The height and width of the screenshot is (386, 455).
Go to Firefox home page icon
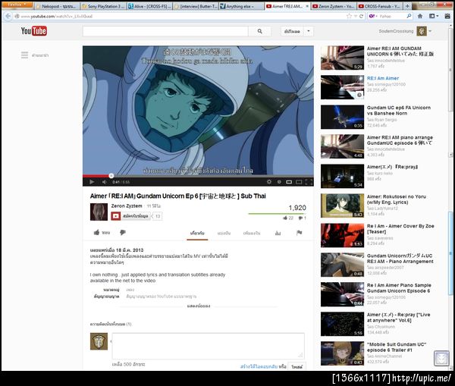pyautogui.click(x=419, y=16)
